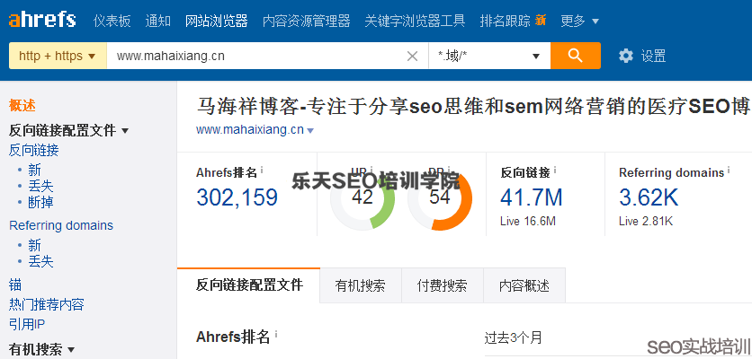Click the URL input field with www.mahaixiang.cn
The height and width of the screenshot is (359, 752).
(x=252, y=56)
